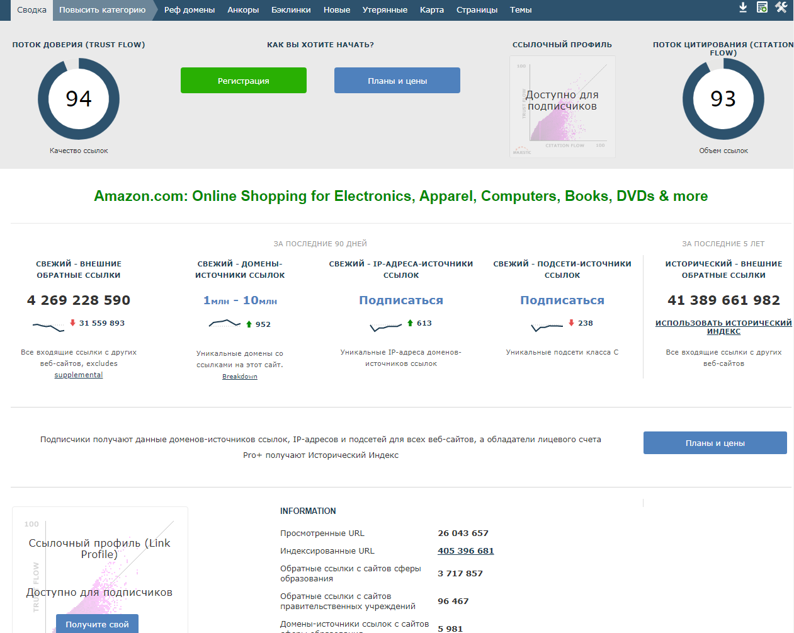The image size is (794, 633).
Task: Click the download icon in top bar
Action: [x=743, y=7]
